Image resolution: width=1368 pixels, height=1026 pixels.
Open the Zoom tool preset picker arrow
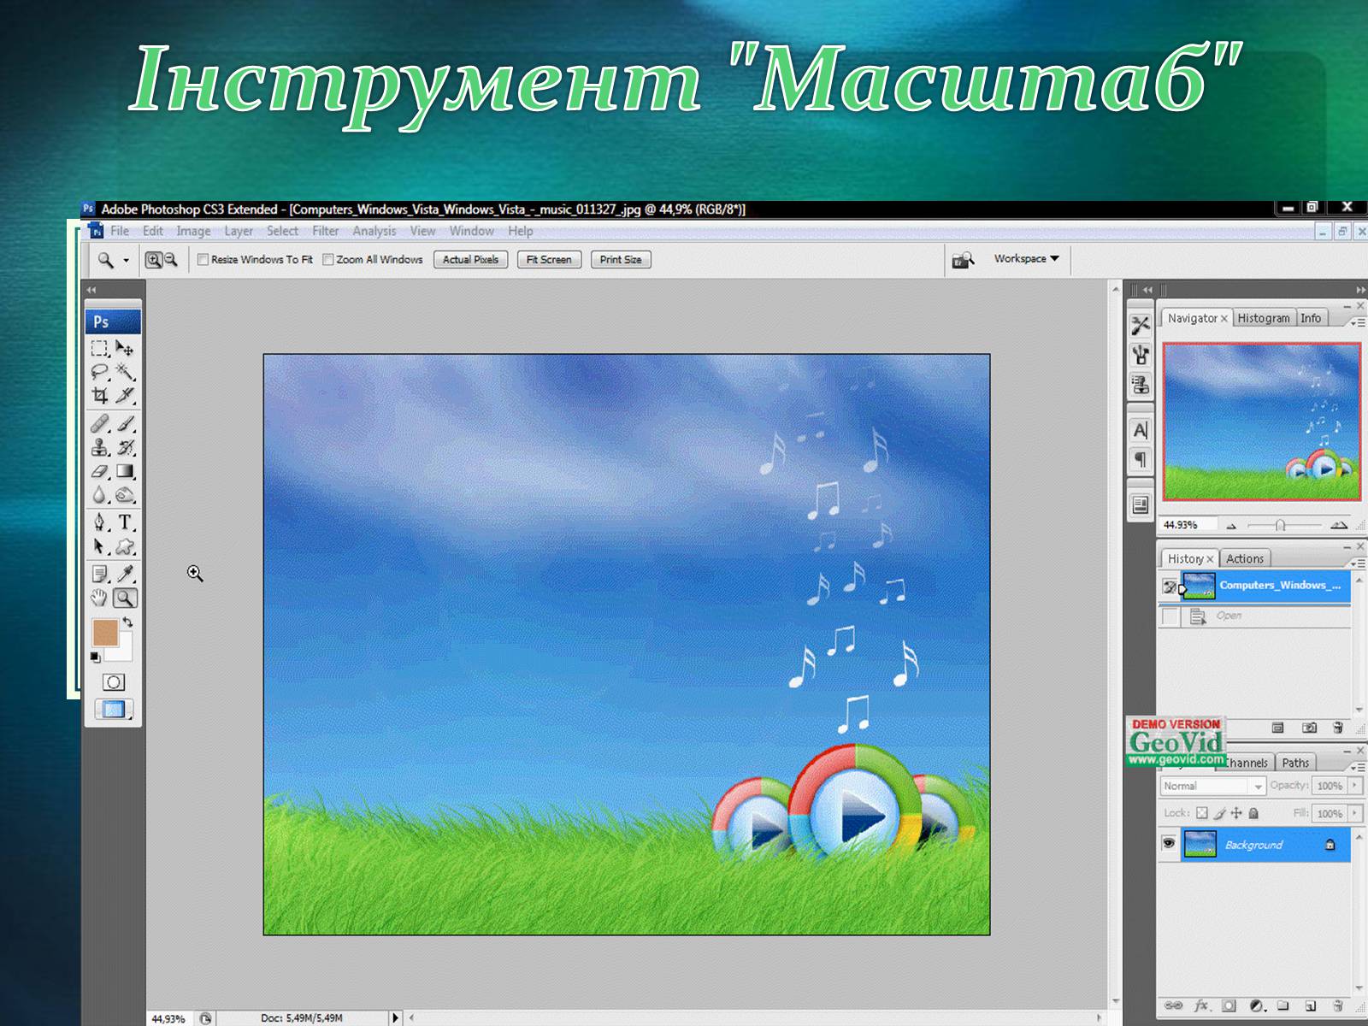click(126, 261)
